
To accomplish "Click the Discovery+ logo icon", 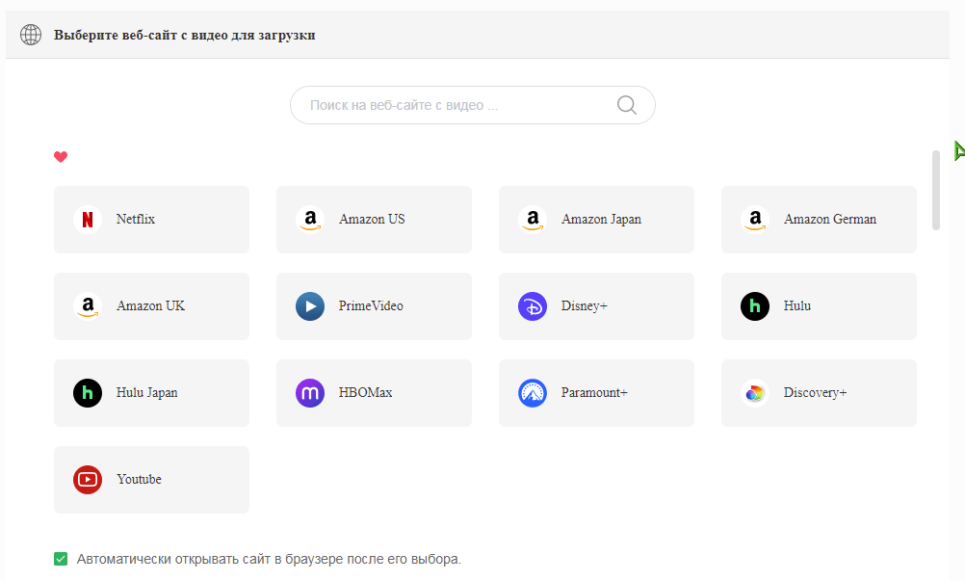I will click(x=755, y=393).
